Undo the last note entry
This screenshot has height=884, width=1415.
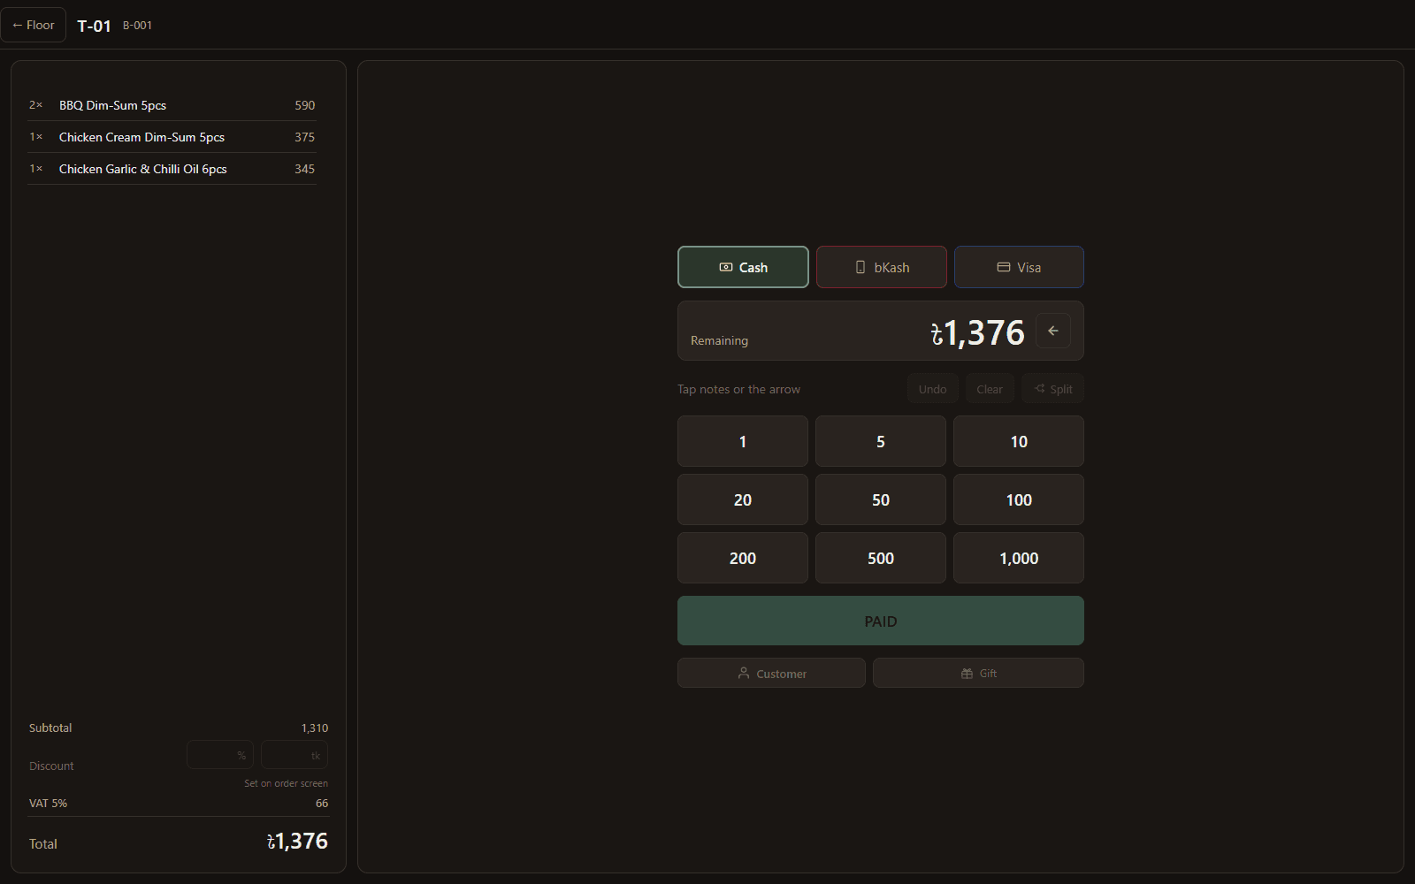(x=932, y=389)
